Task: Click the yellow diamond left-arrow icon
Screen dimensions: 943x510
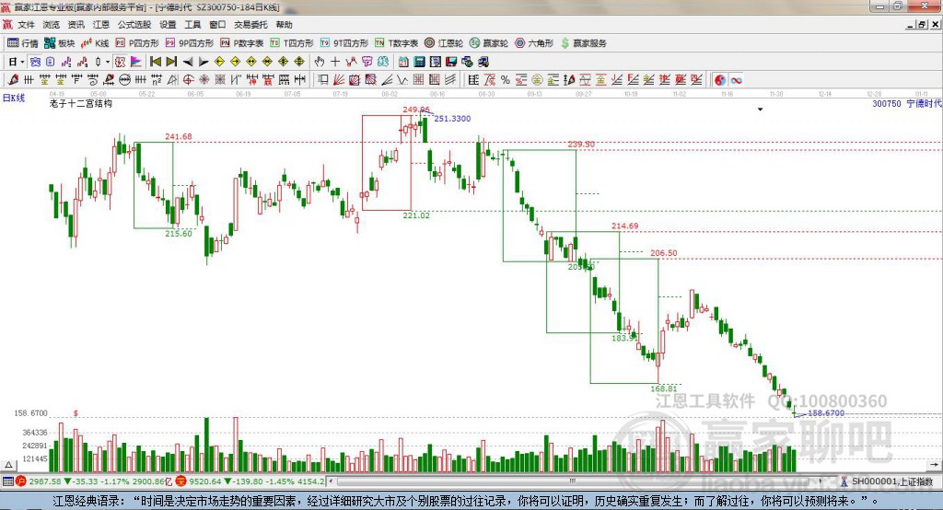Action: 219,62
